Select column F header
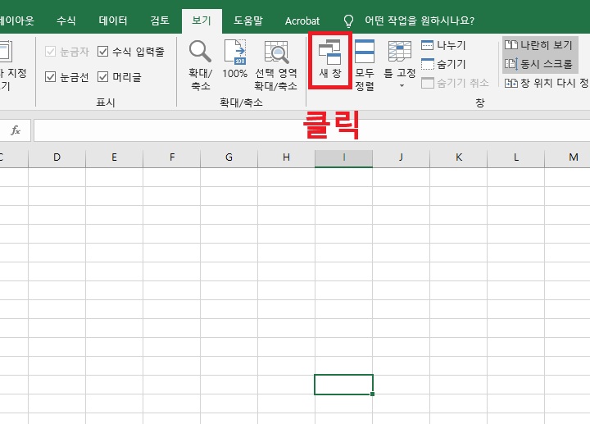Viewport: 590px width, 424px height. [172, 157]
